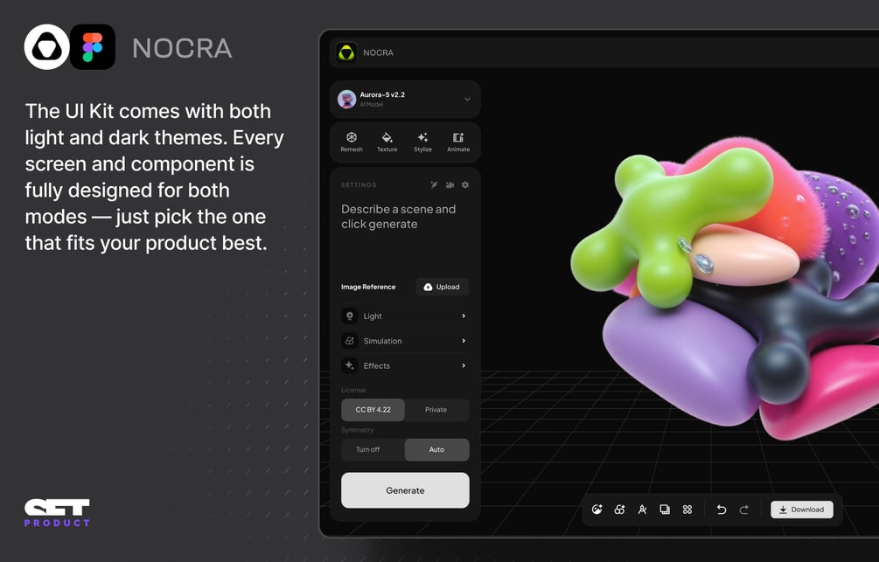Click the 'License' label
Screen dimensions: 879x562
point(353,390)
